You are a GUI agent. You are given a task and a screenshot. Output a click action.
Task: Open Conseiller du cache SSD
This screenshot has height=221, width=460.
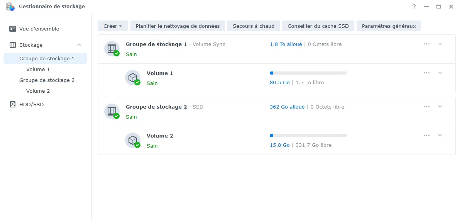tap(318, 26)
